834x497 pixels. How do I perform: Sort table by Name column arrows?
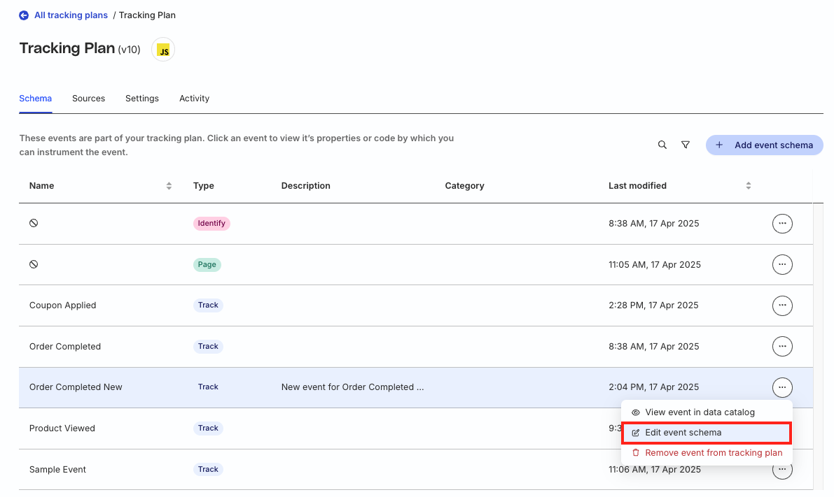[169, 186]
